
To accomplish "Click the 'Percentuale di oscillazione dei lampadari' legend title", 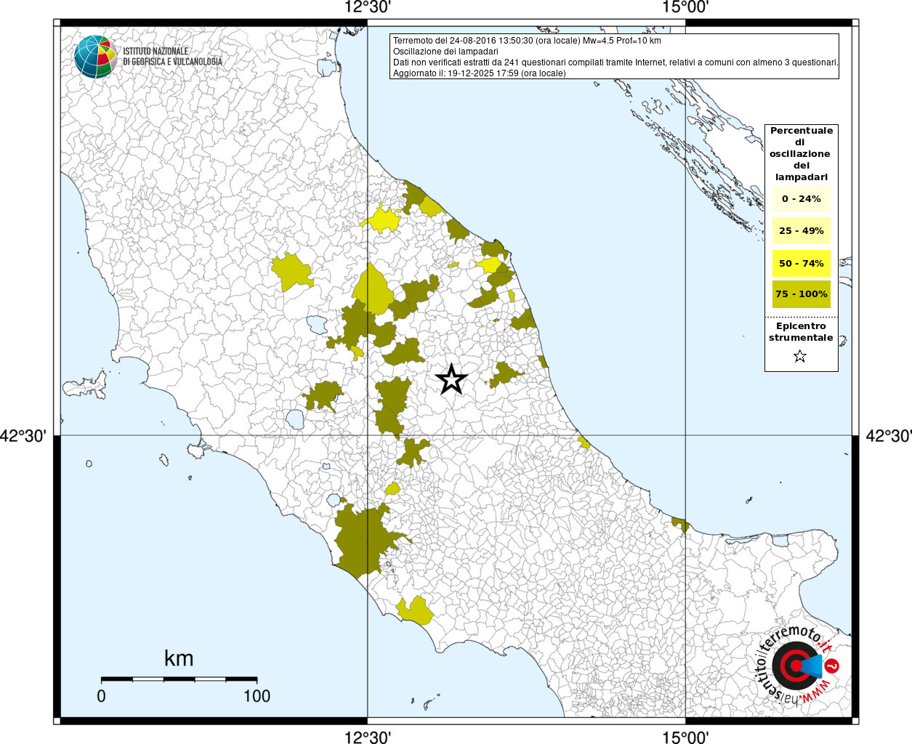I will point(801,153).
